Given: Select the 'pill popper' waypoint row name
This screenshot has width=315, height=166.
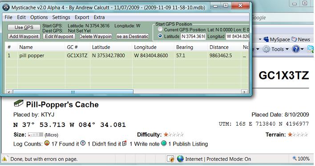Looking at the screenshot, I should coord(32,55).
